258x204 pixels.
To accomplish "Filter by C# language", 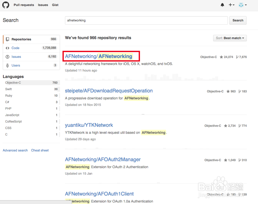I will (x=31, y=102).
